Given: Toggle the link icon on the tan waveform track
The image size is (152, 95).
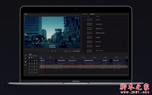Looking at the screenshot, I should (x=32, y=67).
